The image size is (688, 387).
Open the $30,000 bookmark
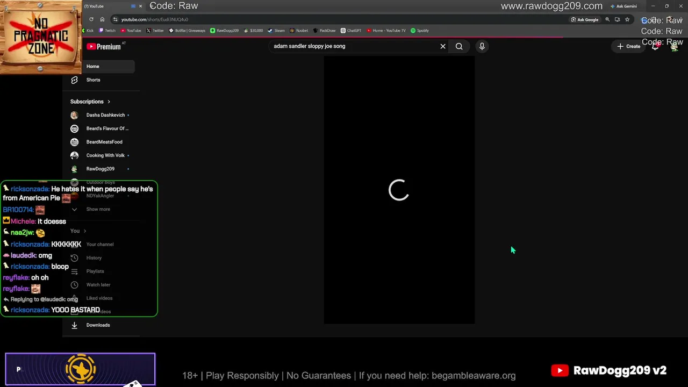tap(253, 31)
